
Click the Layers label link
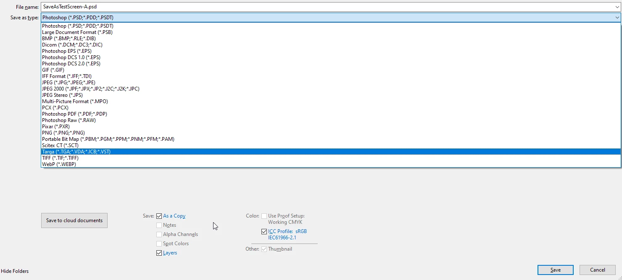point(170,253)
